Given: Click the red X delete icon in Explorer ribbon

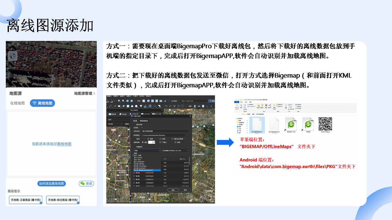Looking at the screenshot, I should (266, 105).
